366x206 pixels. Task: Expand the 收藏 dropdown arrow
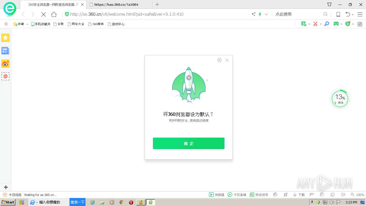[x=27, y=24]
